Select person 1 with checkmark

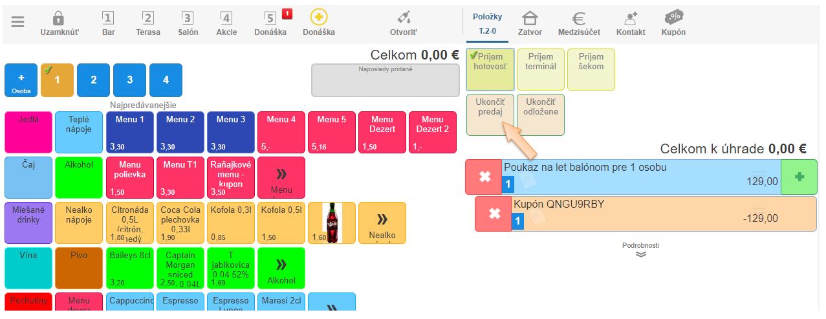(57, 80)
